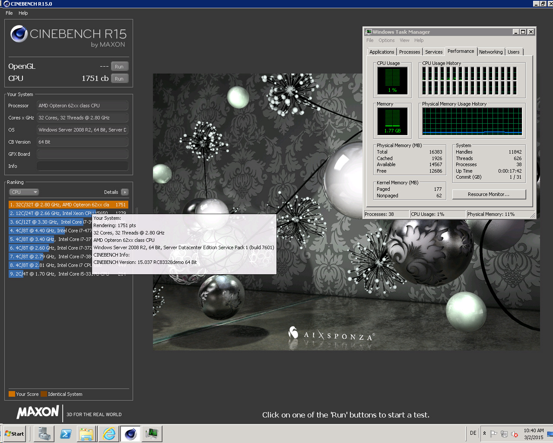Image resolution: width=553 pixels, height=443 pixels.
Task: Switch to Processes tab in Task Manager
Action: (410, 52)
